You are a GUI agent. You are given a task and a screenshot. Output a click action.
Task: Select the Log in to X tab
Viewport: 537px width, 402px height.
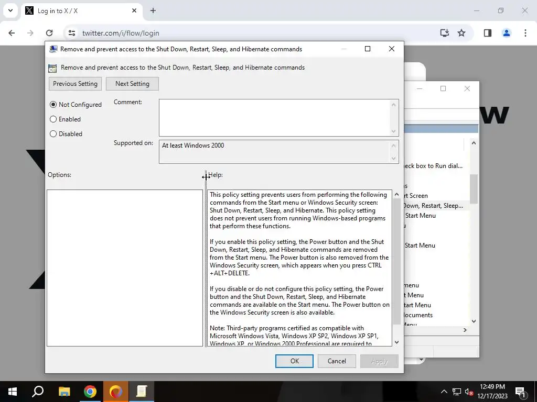81,11
